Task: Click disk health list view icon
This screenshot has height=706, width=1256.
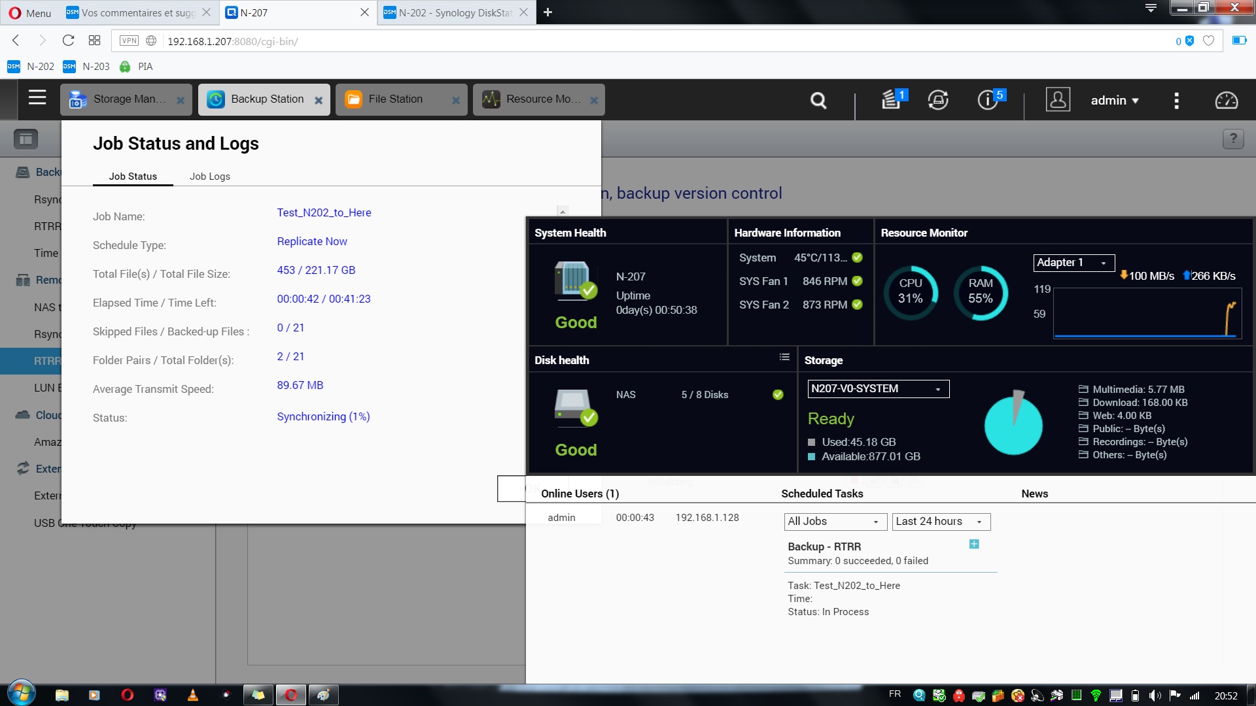Action: point(784,358)
